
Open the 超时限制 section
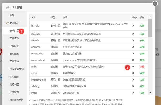[14, 54]
